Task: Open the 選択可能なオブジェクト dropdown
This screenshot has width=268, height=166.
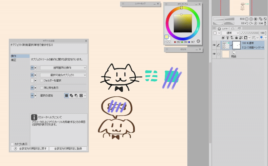Action: click(x=63, y=75)
